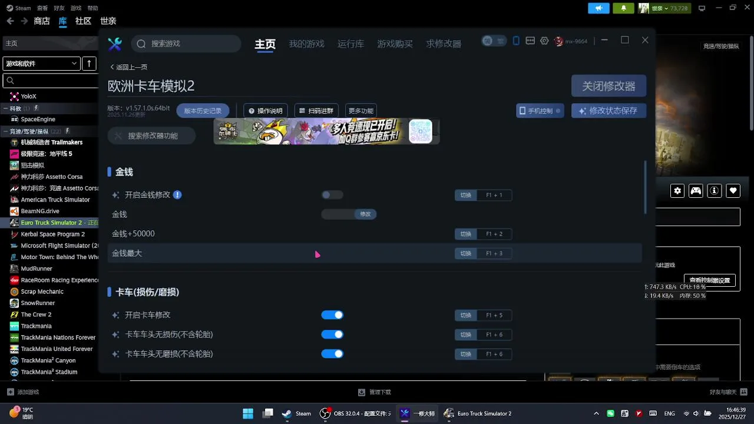Open Steam 查看 menu
The height and width of the screenshot is (424, 754).
click(42, 8)
